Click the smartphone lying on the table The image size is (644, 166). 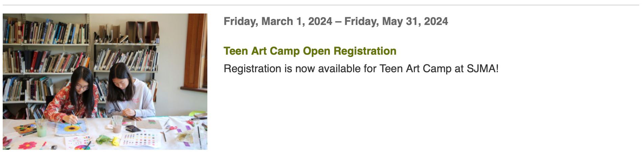tap(133, 129)
